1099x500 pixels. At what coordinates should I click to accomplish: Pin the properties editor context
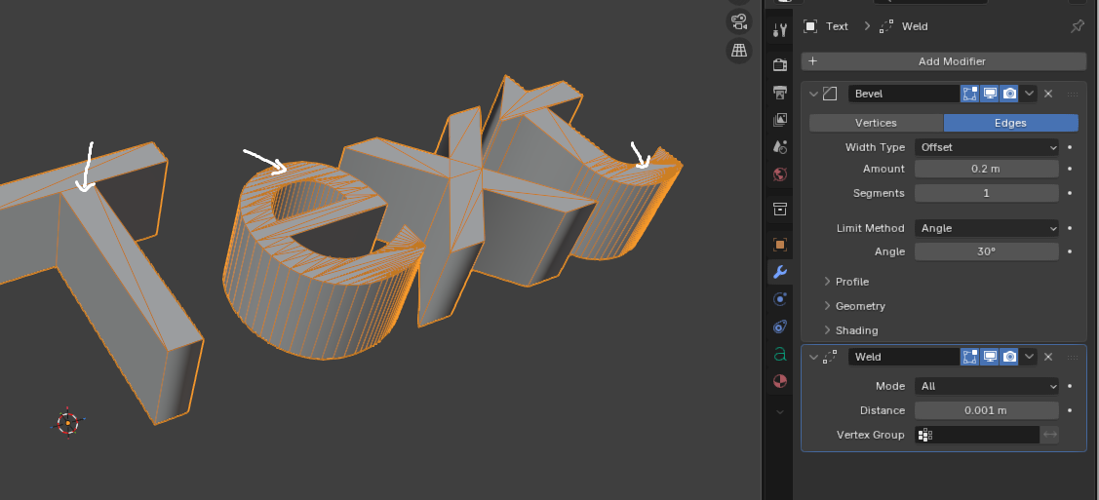coord(1078,26)
